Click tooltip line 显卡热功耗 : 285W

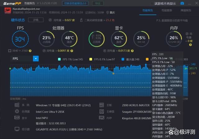click(164, 117)
